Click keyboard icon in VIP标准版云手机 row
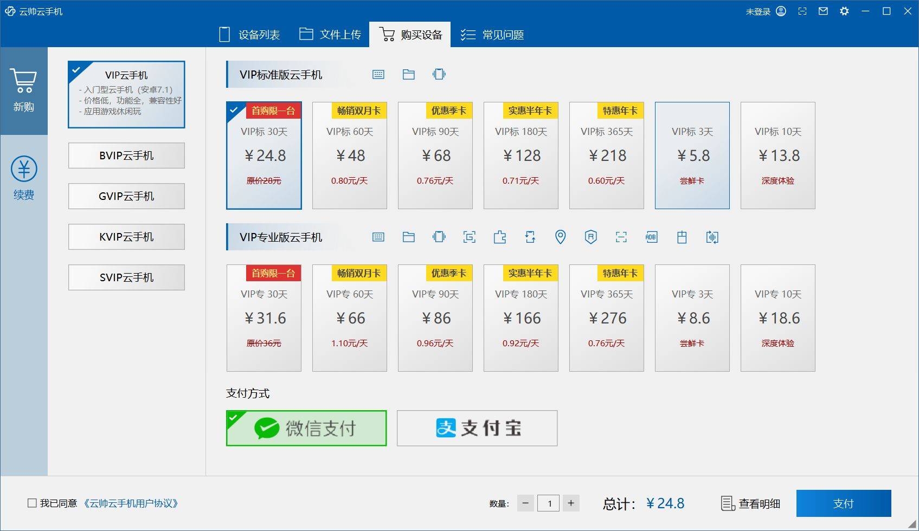Screen dimensions: 919x531 (378, 75)
